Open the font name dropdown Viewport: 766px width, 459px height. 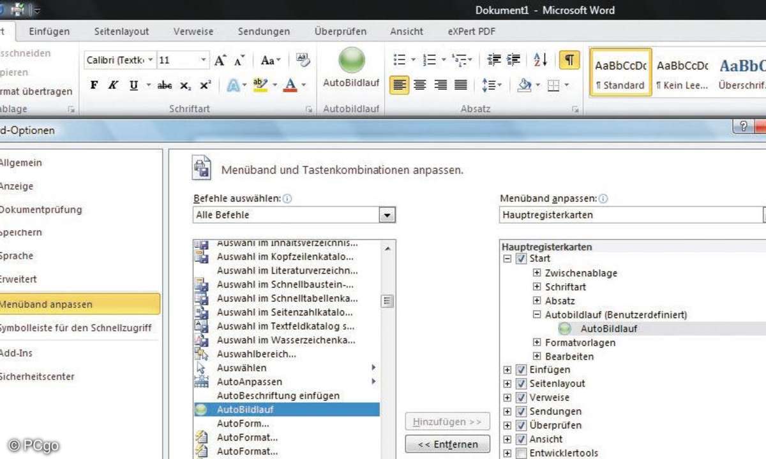coord(151,61)
